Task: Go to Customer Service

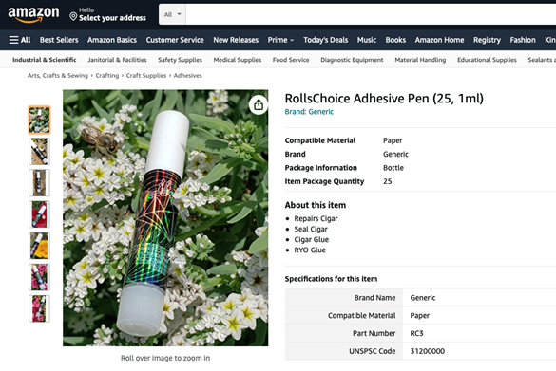Action: [x=175, y=40]
